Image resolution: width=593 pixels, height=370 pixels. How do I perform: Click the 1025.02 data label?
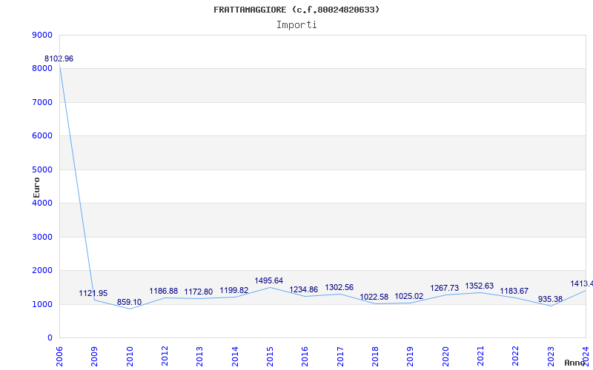pyautogui.click(x=409, y=297)
